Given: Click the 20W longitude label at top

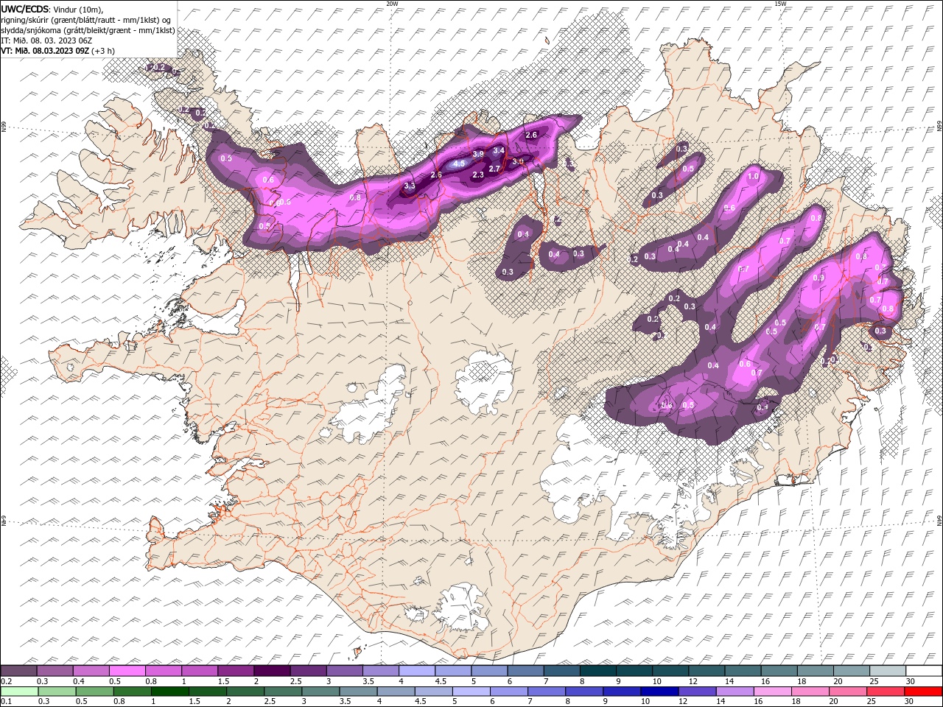Looking at the screenshot, I should (x=393, y=4).
